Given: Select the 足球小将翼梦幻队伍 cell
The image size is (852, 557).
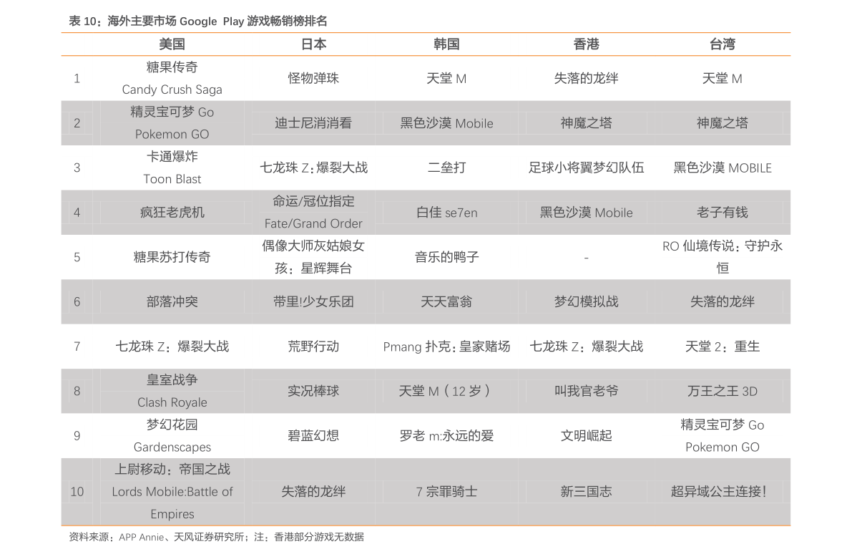Looking at the screenshot, I should [x=586, y=168].
